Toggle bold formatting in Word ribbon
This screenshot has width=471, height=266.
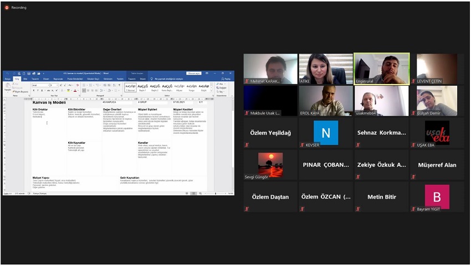33,91
